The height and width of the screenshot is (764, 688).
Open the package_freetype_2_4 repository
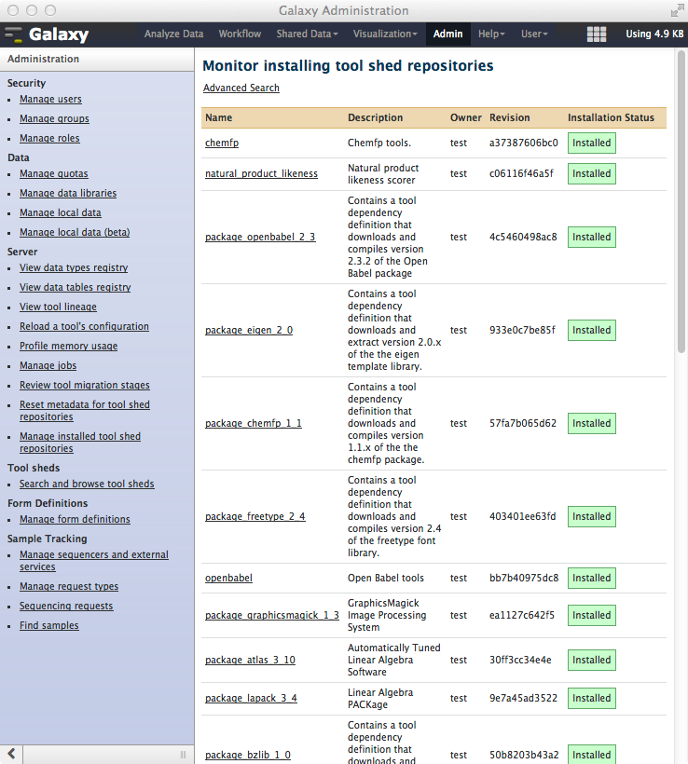[x=255, y=516]
